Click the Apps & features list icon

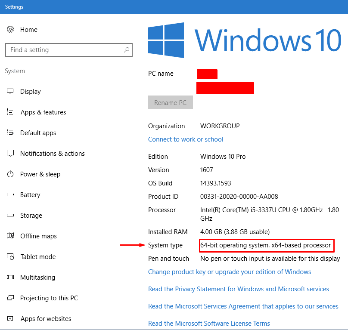pos(10,112)
